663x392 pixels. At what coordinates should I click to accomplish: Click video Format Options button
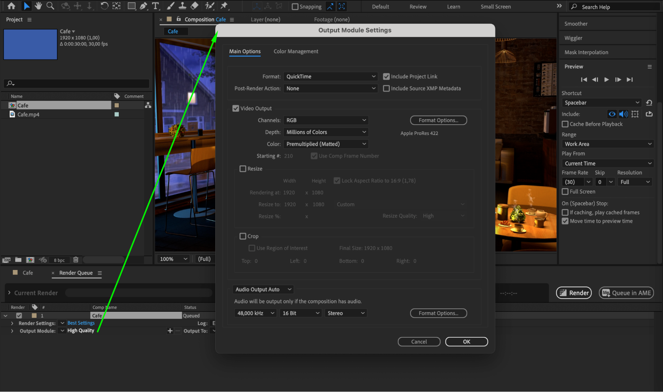pos(438,120)
